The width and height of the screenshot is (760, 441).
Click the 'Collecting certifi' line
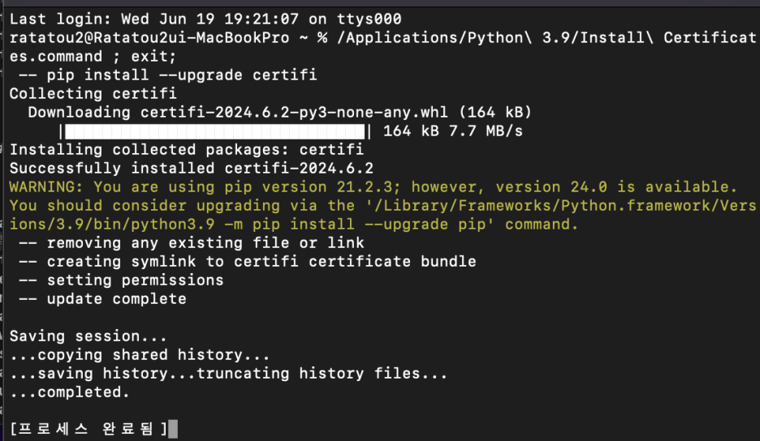tap(93, 93)
